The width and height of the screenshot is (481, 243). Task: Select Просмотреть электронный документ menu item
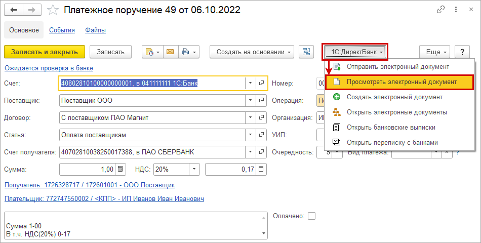coord(402,82)
